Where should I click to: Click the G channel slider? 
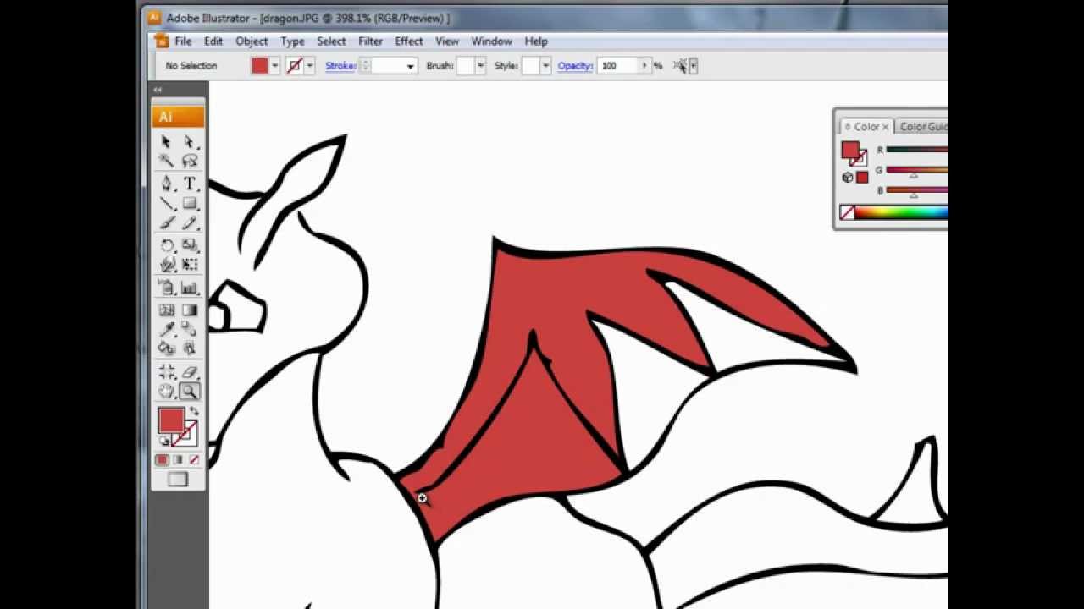tap(917, 170)
